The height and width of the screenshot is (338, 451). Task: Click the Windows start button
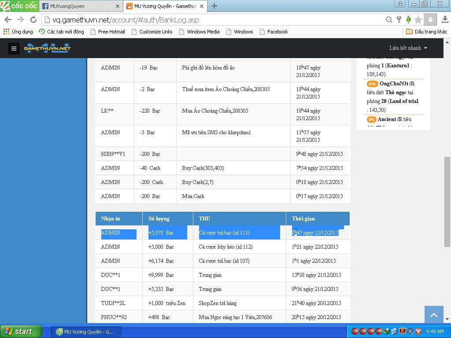tap(21, 331)
